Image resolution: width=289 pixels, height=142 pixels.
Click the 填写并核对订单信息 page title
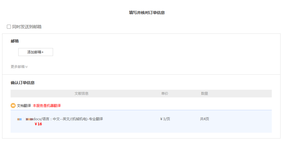pos(147,12)
